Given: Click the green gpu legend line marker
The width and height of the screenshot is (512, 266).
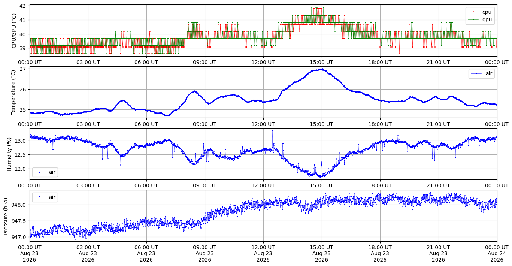Looking at the screenshot, I should pos(473,19).
